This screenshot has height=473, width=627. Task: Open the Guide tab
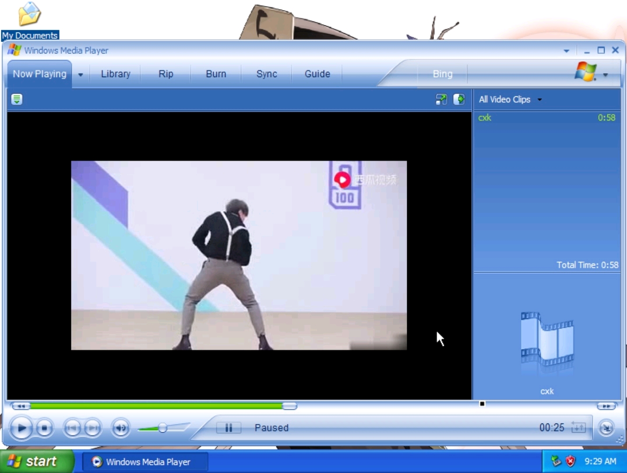coord(317,74)
